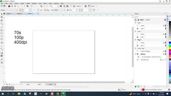Toggle show guidelines button in toolbar
Image resolution: width=171 pixels, height=96 pixels.
(x=71, y=6)
